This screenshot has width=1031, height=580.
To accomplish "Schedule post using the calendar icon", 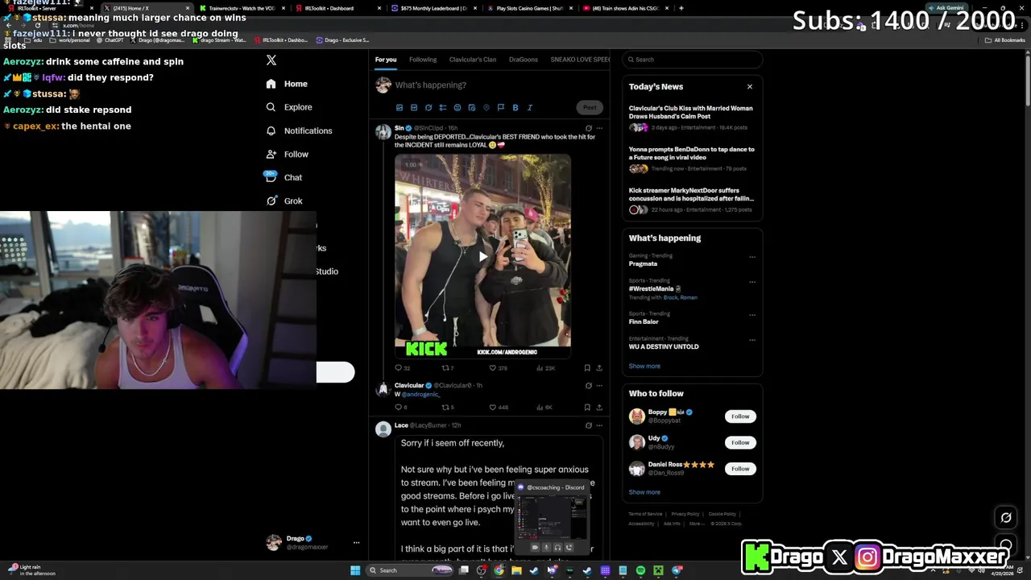I will 472,107.
